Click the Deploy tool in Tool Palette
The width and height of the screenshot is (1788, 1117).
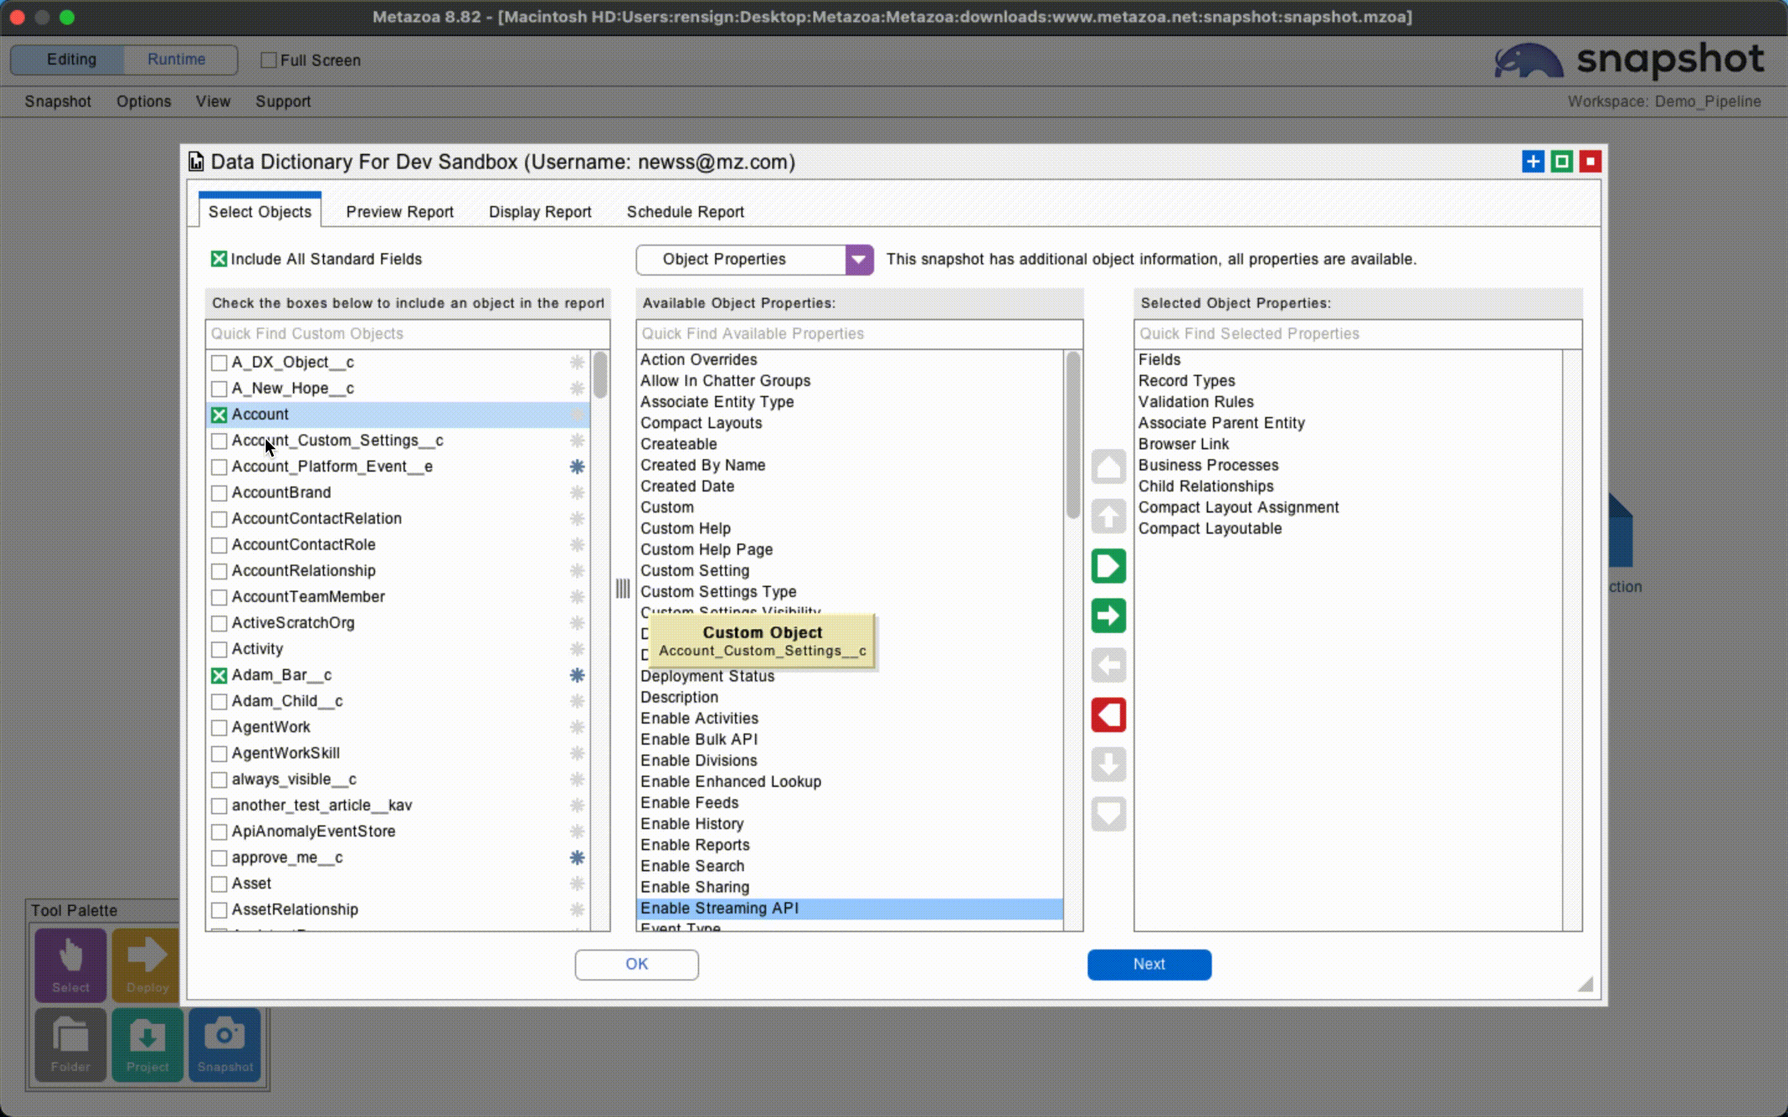[x=145, y=965]
